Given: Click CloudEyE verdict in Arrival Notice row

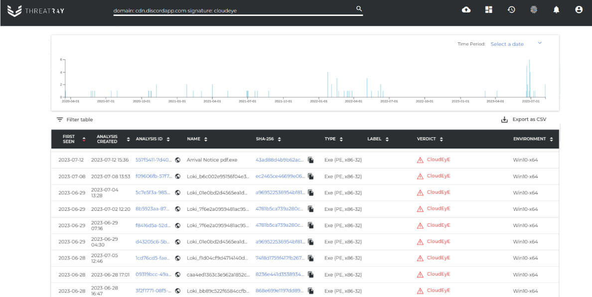Looking at the screenshot, I should pos(439,159).
